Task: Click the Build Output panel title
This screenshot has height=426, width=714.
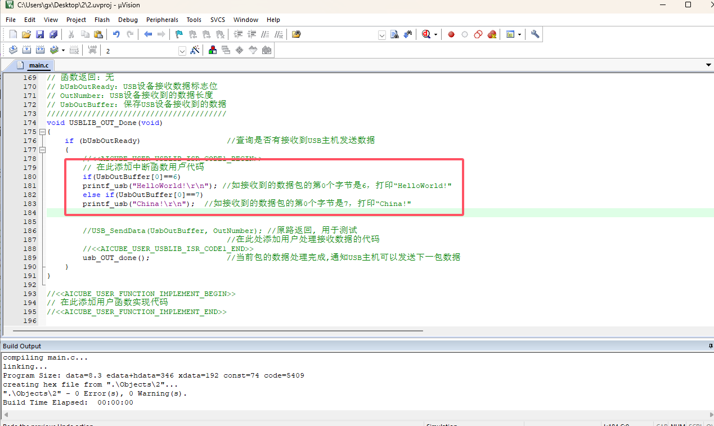Action: coord(22,346)
